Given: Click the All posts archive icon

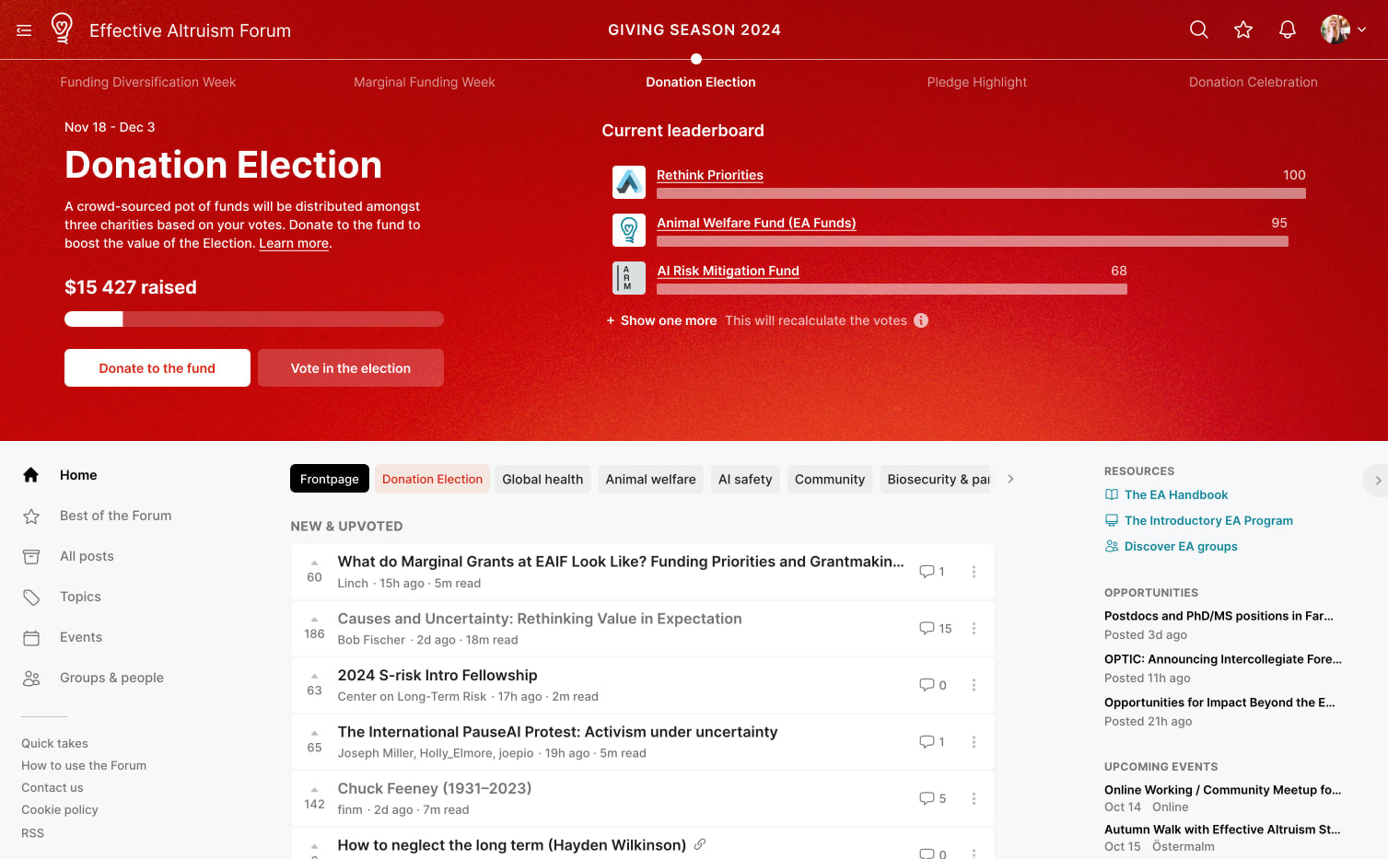Looking at the screenshot, I should [31, 557].
